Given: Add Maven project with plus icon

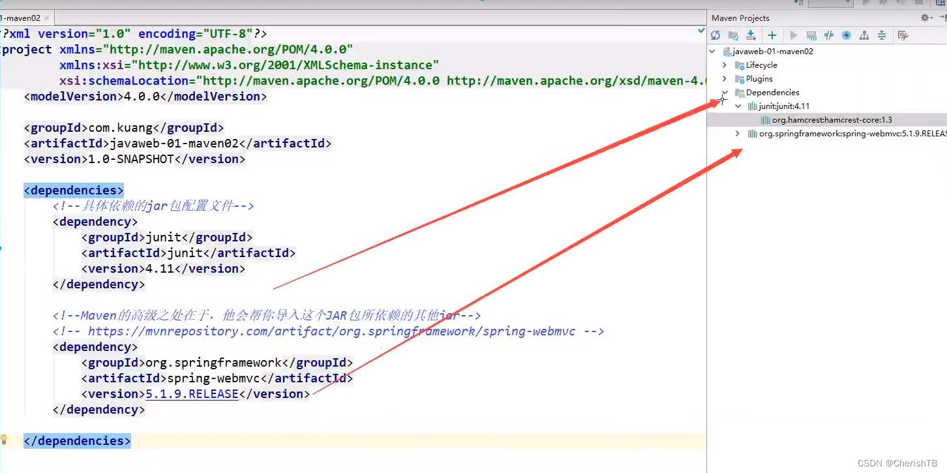Looking at the screenshot, I should point(772,35).
